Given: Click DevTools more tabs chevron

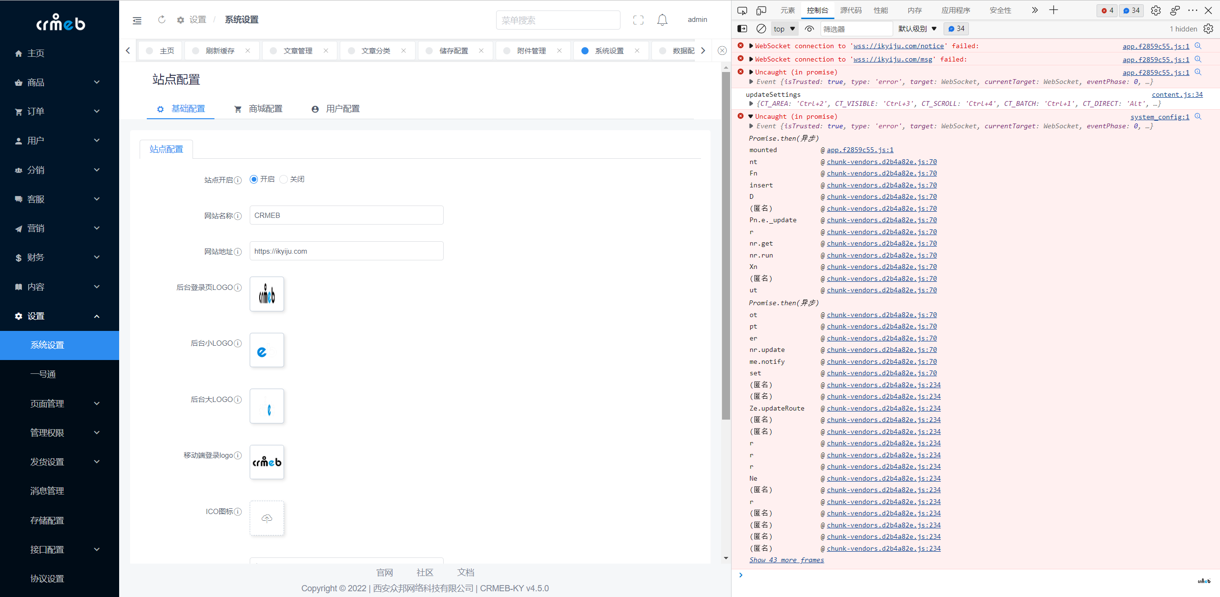Looking at the screenshot, I should point(1035,10).
